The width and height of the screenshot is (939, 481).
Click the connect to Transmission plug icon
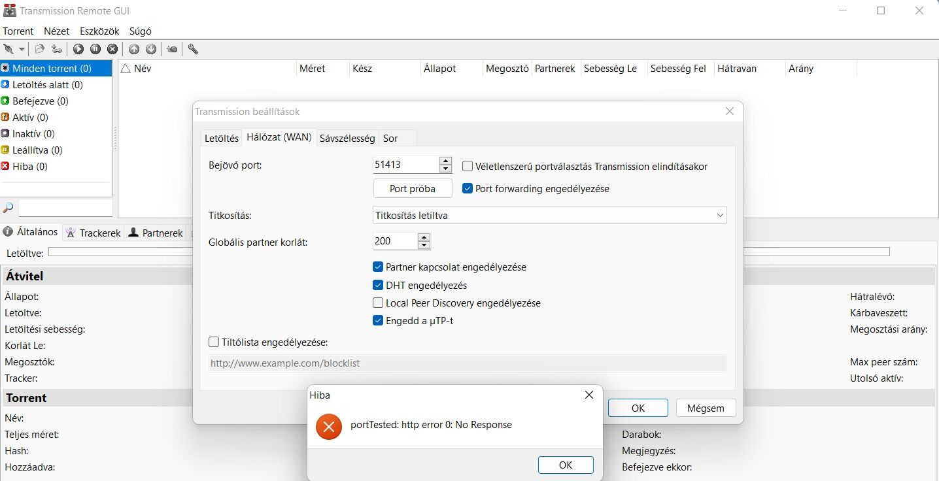coord(9,49)
